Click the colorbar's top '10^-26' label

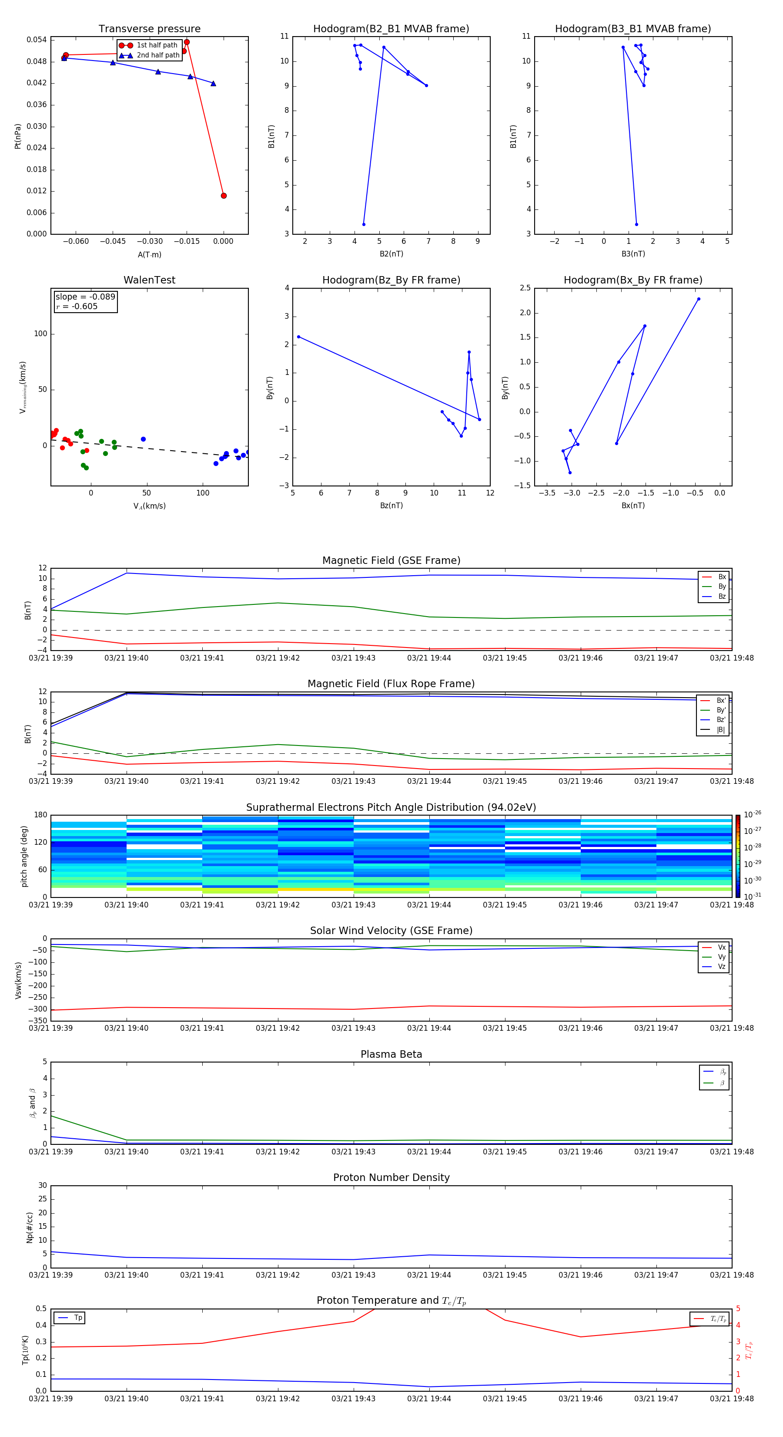click(x=753, y=814)
